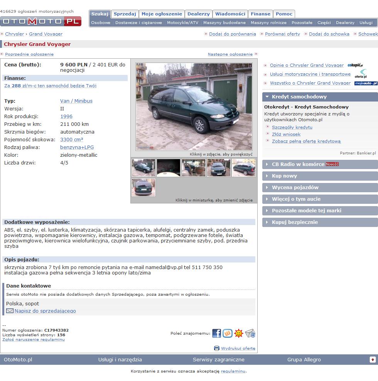Go to the Dealerzy top tab
The height and width of the screenshot is (381, 378).
pyautogui.click(x=199, y=14)
